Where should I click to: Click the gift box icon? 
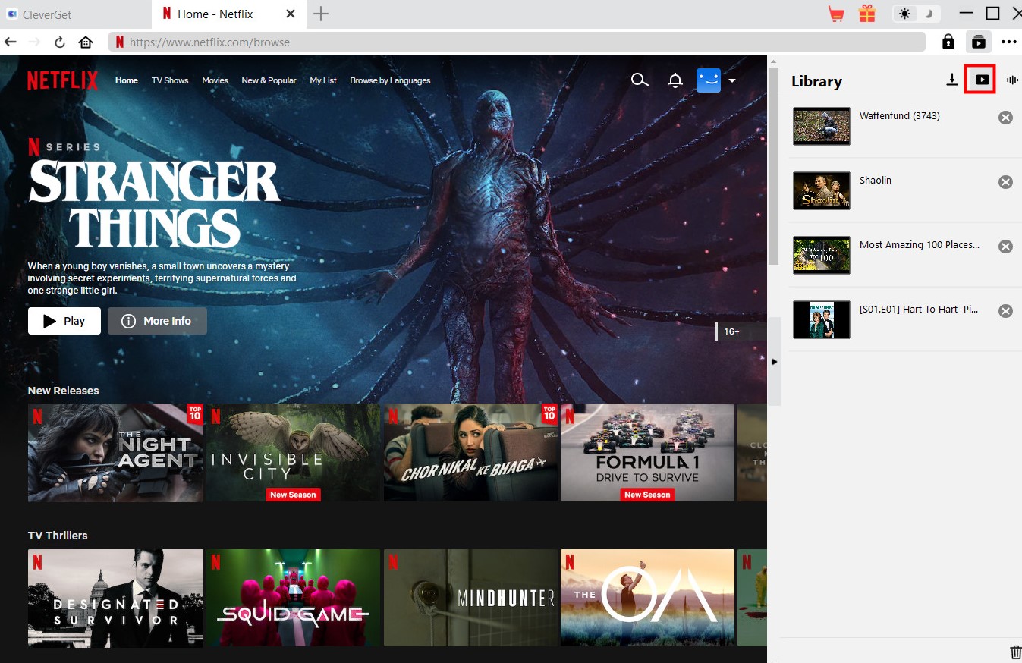point(866,14)
